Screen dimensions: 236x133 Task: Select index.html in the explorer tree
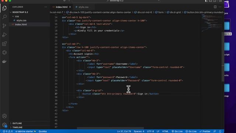click(21, 24)
